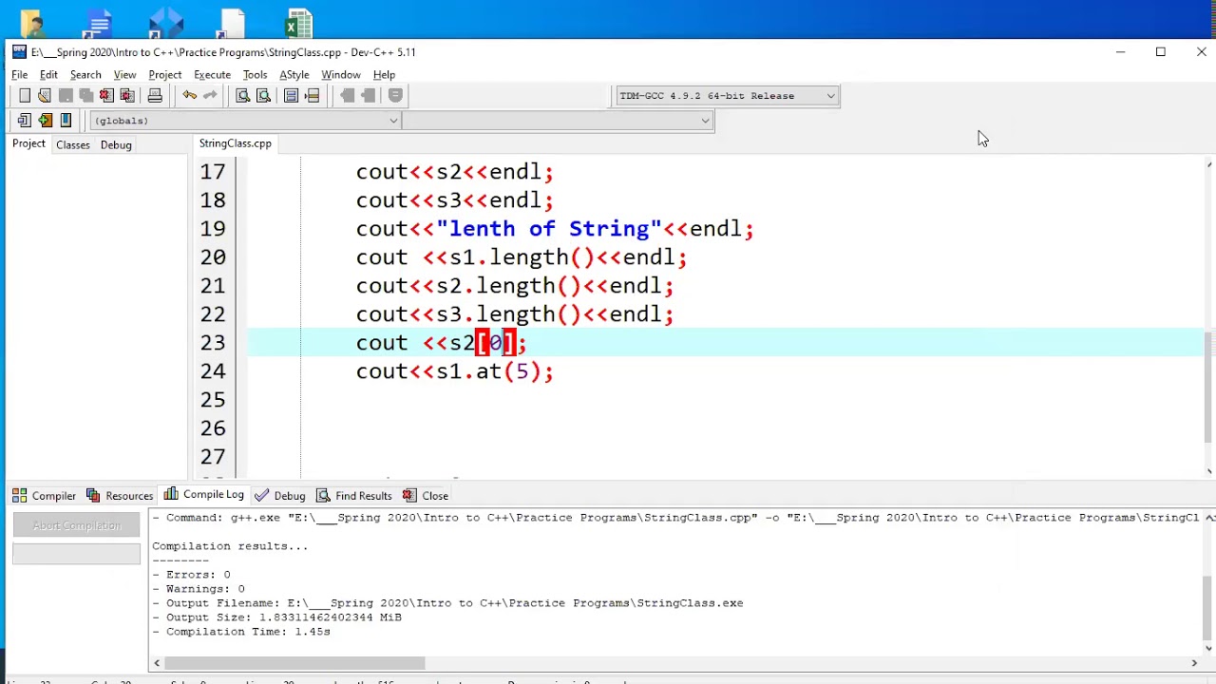Switch to the Debug side panel tab
The image size is (1216, 684).
tap(116, 144)
